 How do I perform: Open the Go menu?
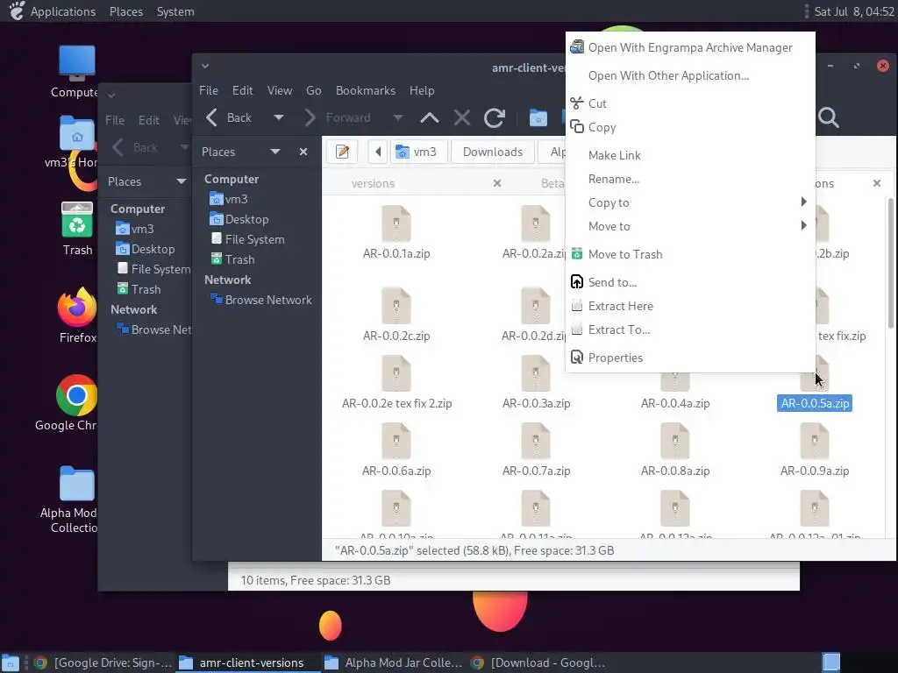313,90
